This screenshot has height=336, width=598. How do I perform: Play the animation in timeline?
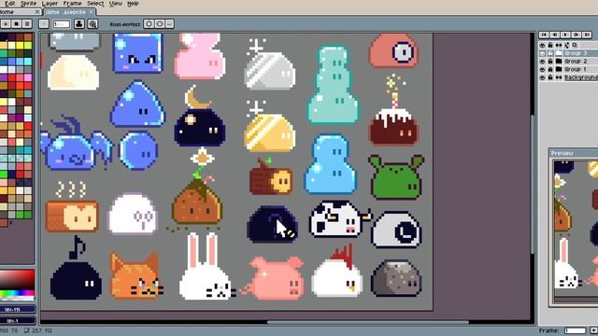pos(565,35)
